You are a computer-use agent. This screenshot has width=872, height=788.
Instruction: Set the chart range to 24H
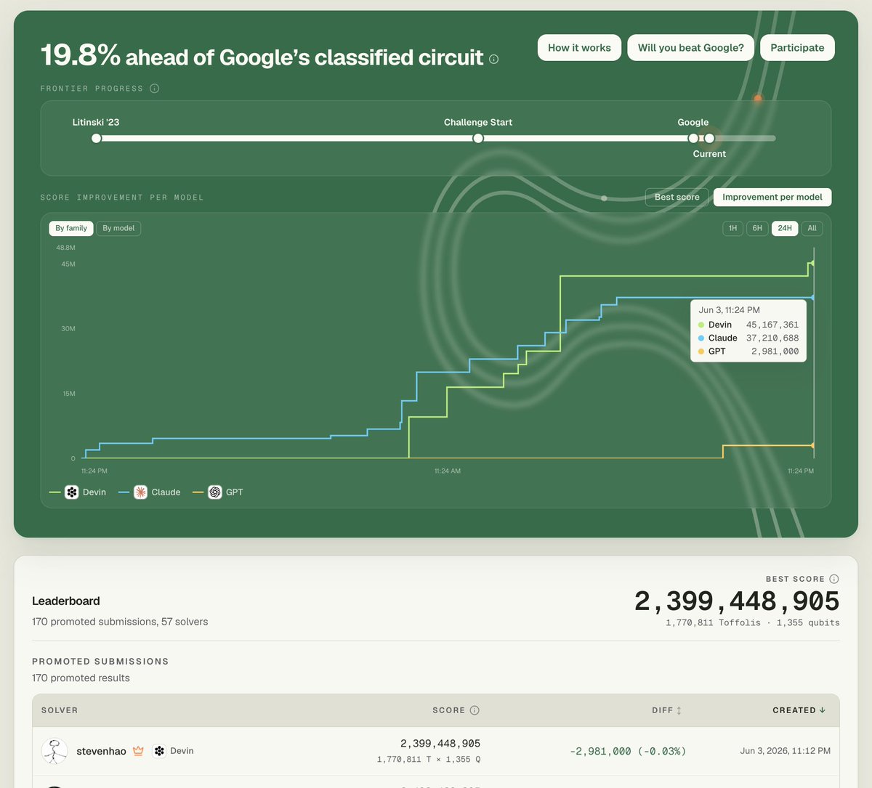(x=785, y=228)
